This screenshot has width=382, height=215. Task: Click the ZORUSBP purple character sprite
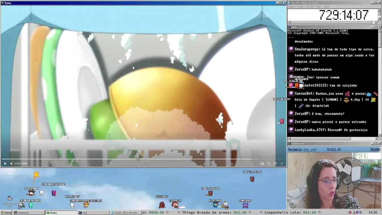click(245, 205)
